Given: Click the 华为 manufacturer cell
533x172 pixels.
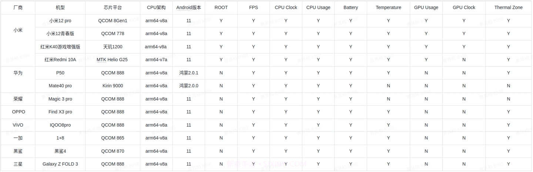Looking at the screenshot, I should (x=18, y=73).
